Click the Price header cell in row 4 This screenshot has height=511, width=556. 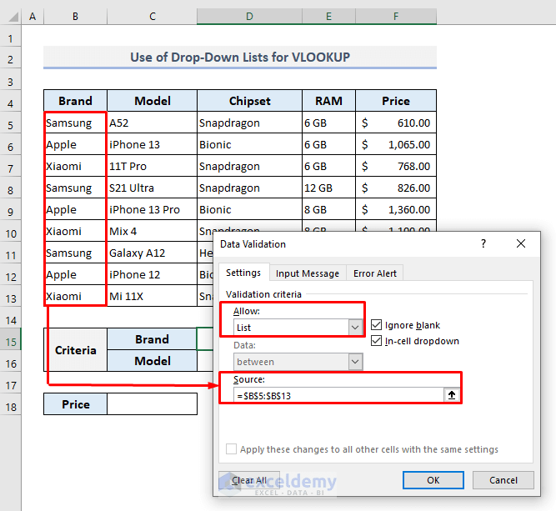coord(396,101)
